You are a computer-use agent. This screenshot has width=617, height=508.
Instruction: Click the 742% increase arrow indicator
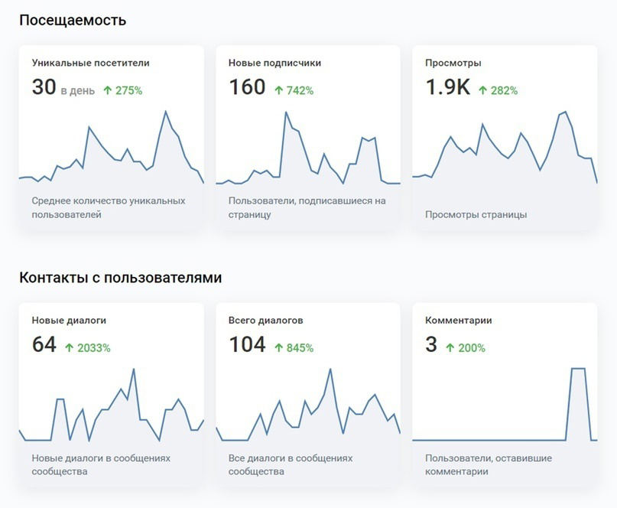click(x=278, y=90)
